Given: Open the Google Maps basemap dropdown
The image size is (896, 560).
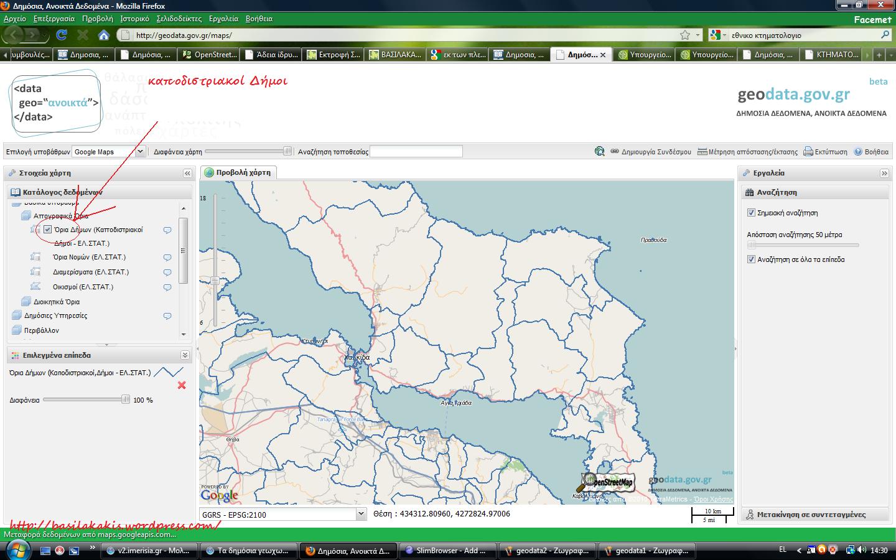Looking at the screenshot, I should (139, 151).
